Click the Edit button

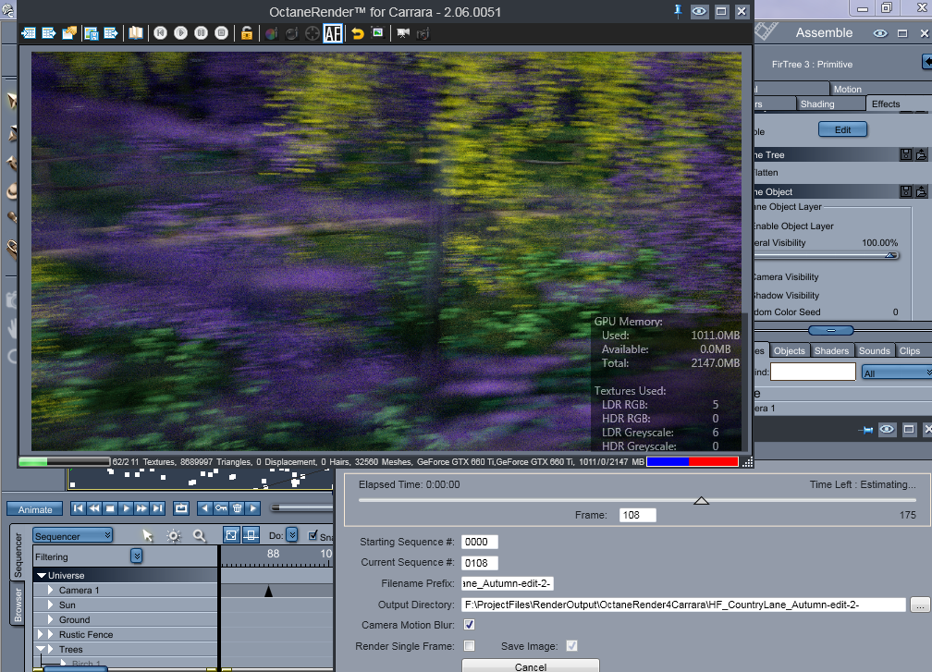(x=842, y=129)
